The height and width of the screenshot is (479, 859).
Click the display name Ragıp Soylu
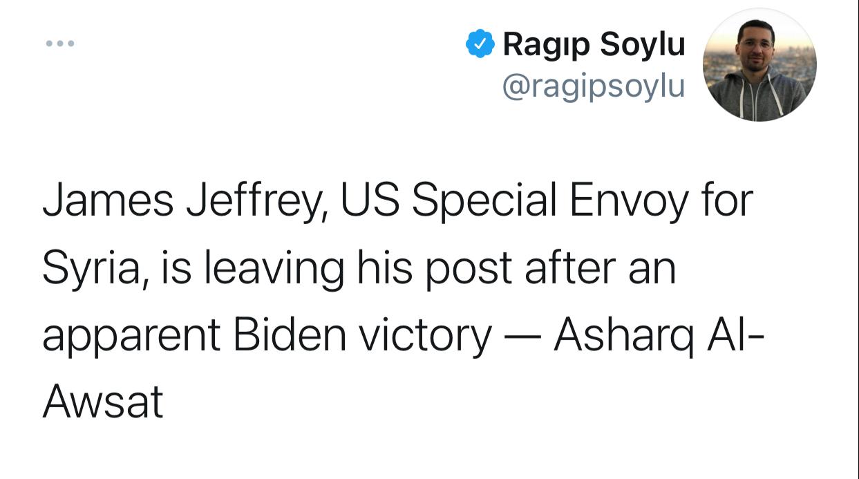tap(594, 44)
